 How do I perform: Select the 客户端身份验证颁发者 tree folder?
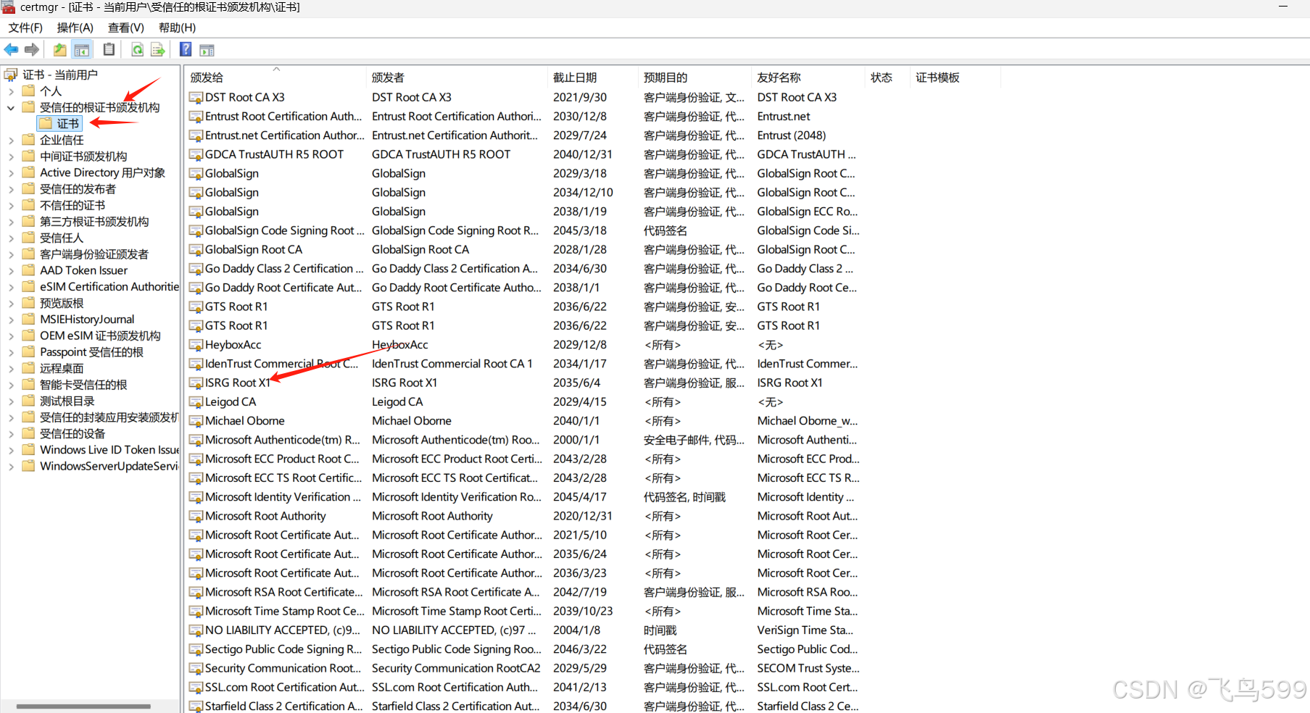click(94, 254)
